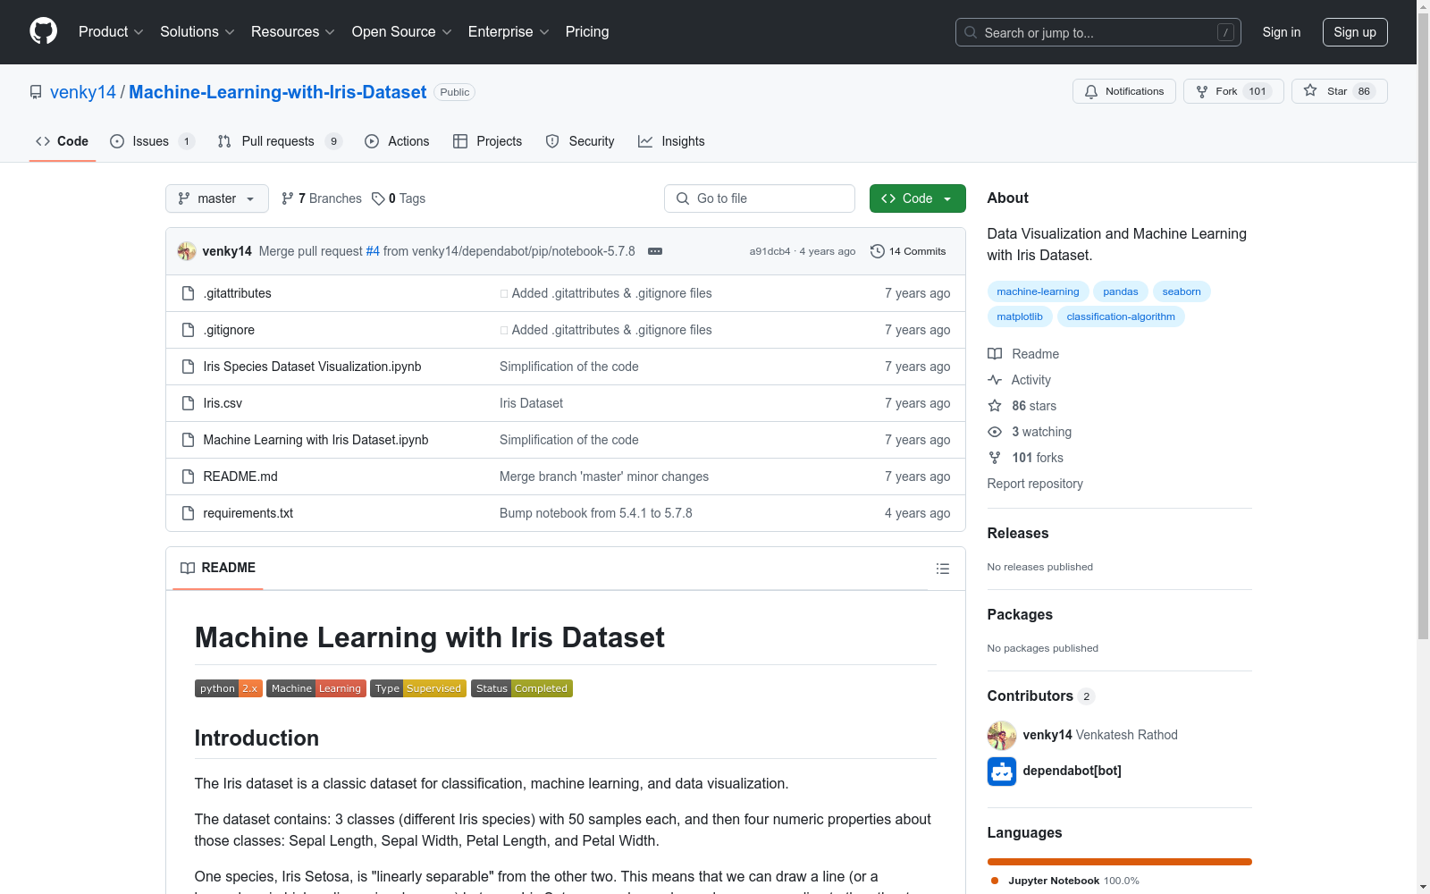Screen dimensions: 1430x894
Task: Open Machine Learning with Iris Dataset.ipynb
Action: pyautogui.click(x=315, y=440)
